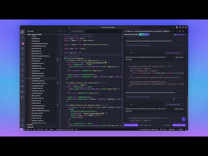208x156 pixels.
Task: Click Prettier in status bar
Action: (x=180, y=129)
